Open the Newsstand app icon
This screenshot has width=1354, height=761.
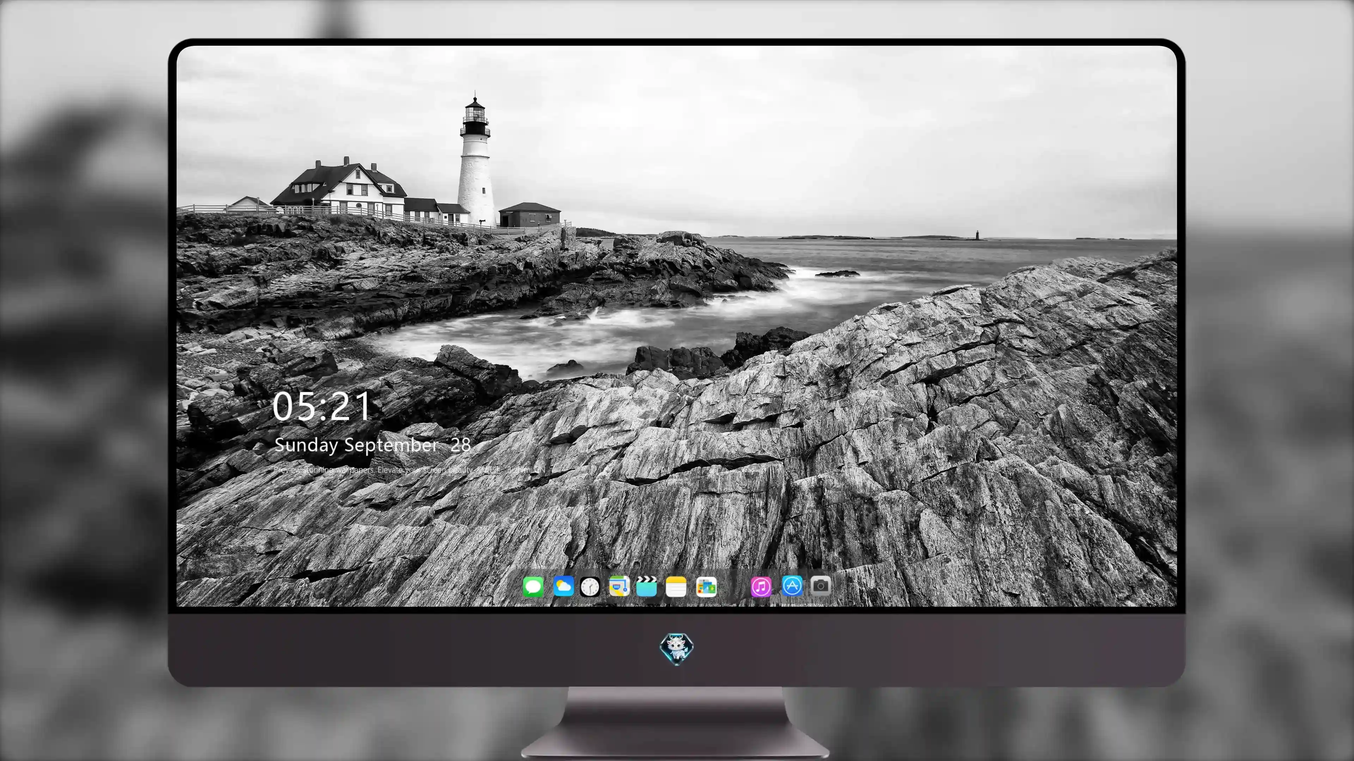706,587
